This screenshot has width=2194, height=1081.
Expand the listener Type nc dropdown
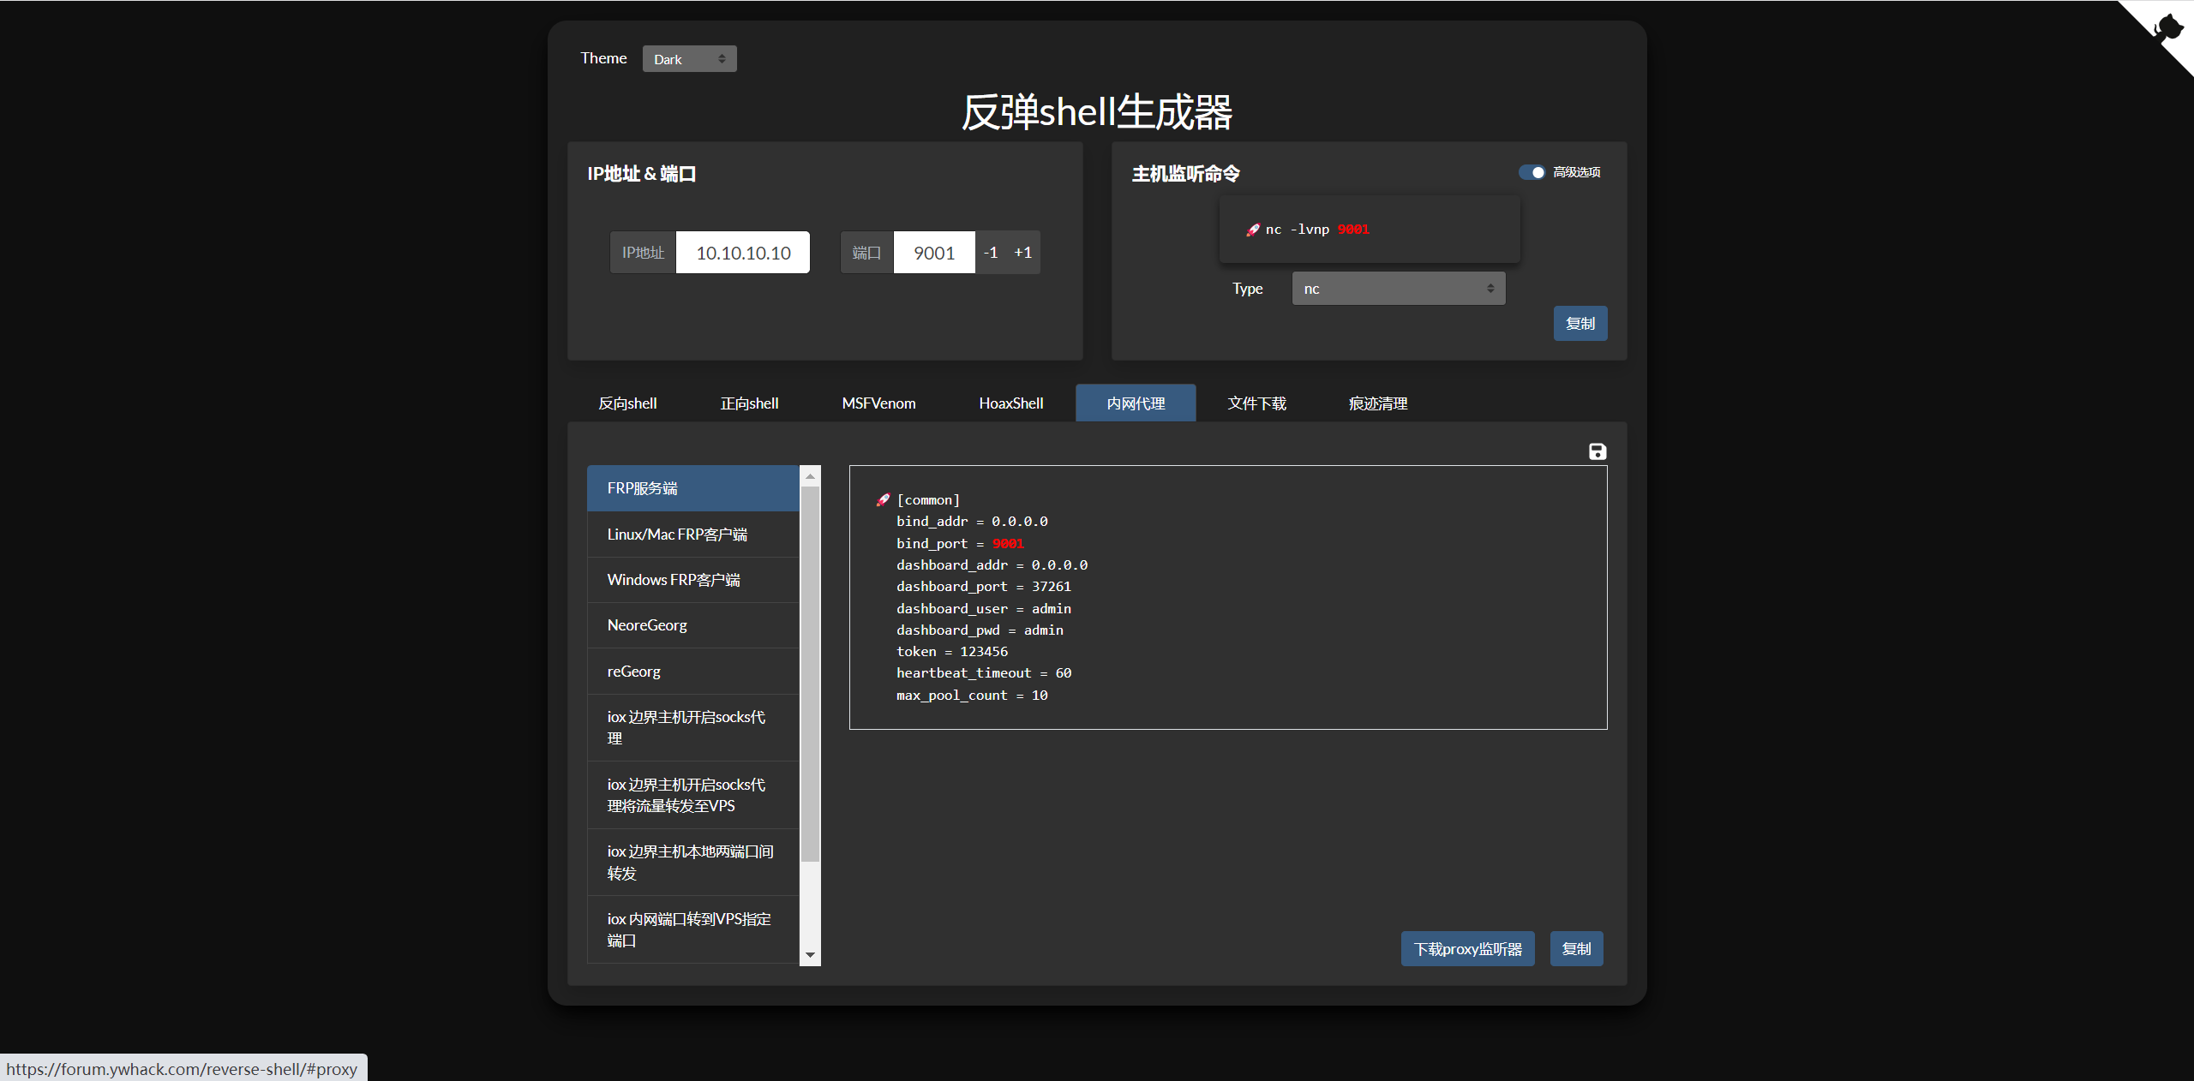(1398, 289)
